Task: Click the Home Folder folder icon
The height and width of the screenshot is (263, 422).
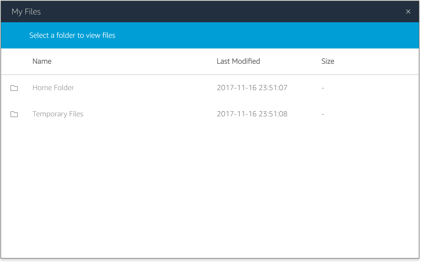Action: (x=14, y=88)
